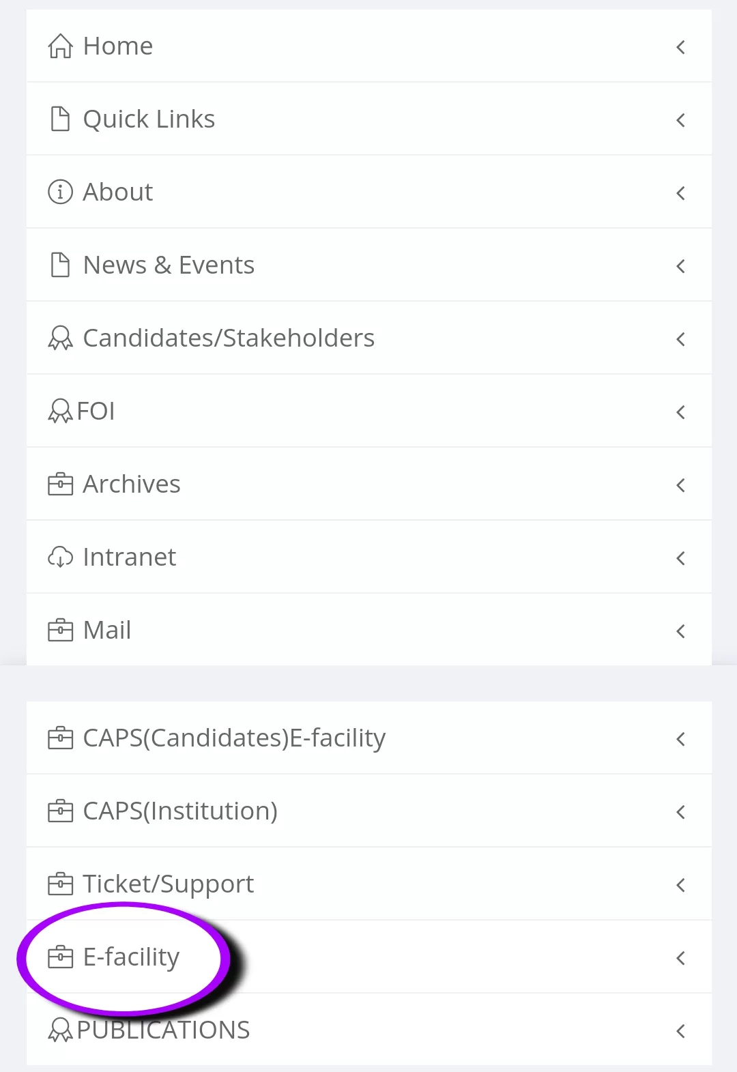Viewport: 737px width, 1072px height.
Task: Click the briefcase icon beside Archives
Action: [60, 484]
